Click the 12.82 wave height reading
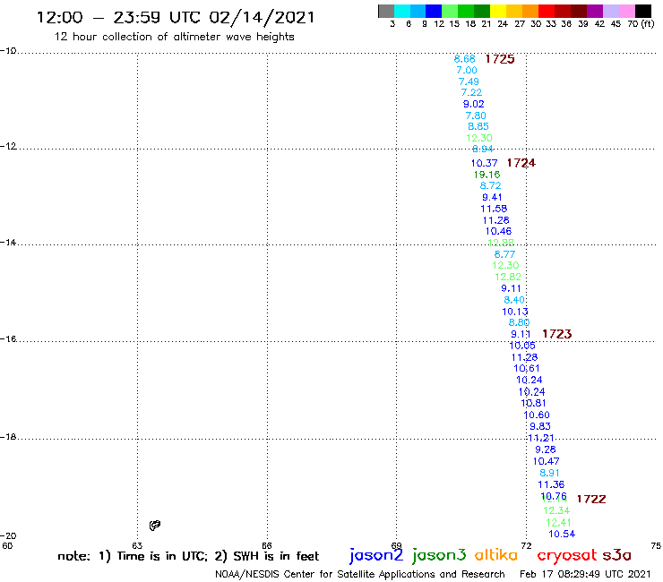 508,277
